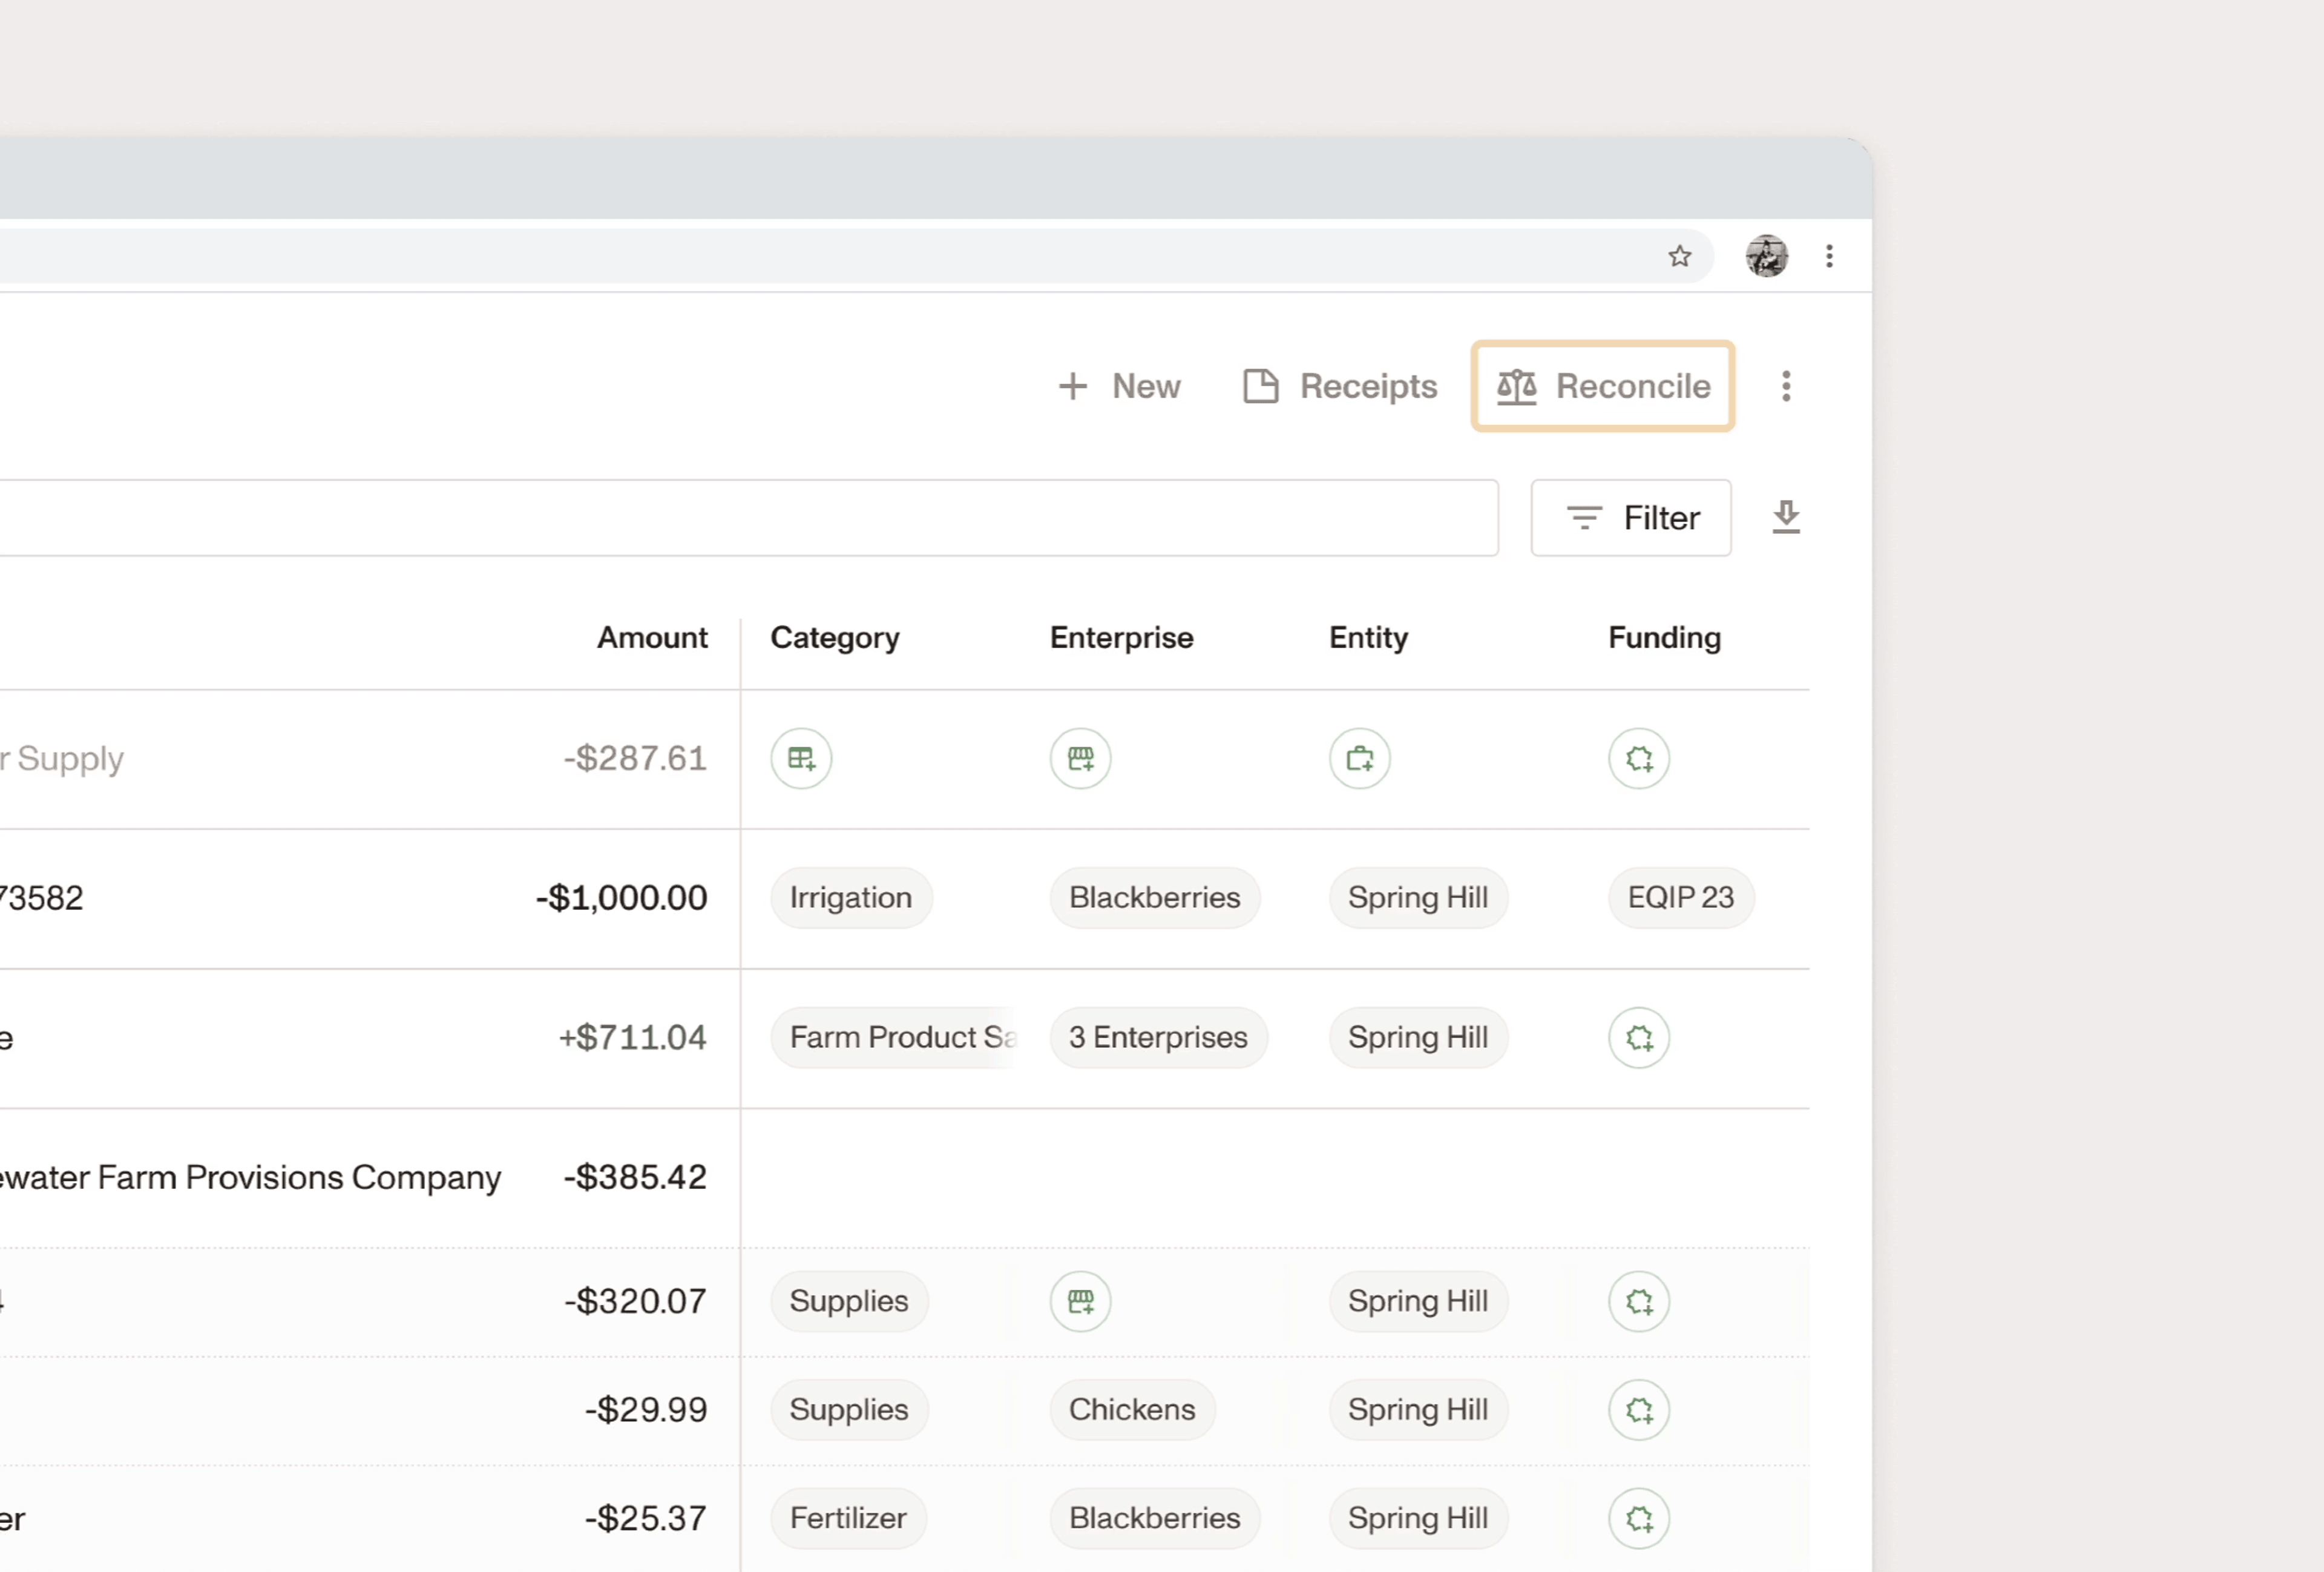Screen dimensions: 2324x1572
Task: Add funding for the +$711.04 transaction
Action: (1638, 1038)
